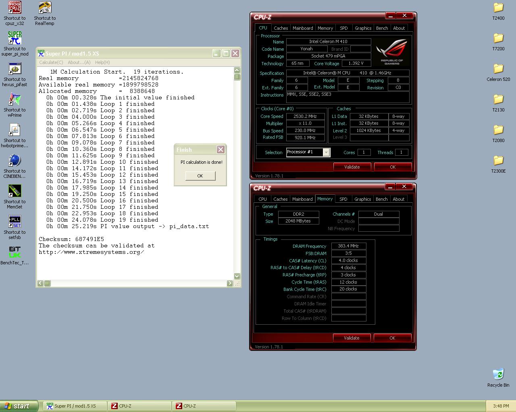The height and width of the screenshot is (412, 516).
Task: Click the 'Checksum: 687491E5' line
Action: coord(71,239)
